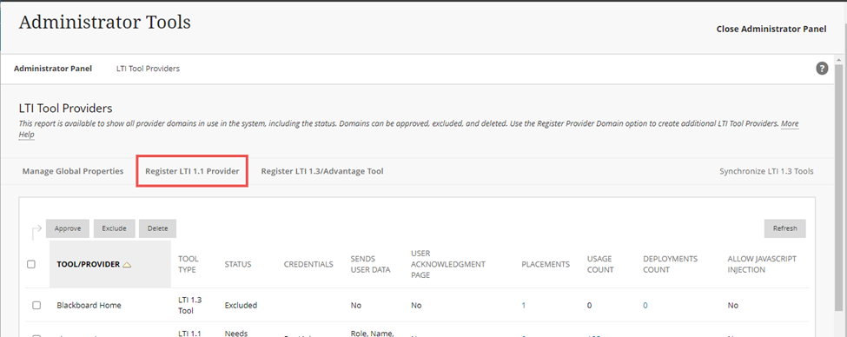
Task: Open the help question mark icon
Action: (x=822, y=69)
